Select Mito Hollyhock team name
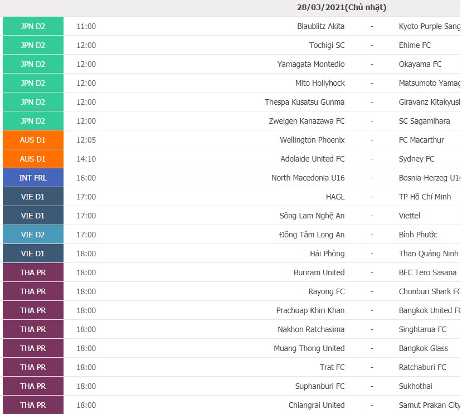Viewport: 462px width, 414px height. click(320, 83)
